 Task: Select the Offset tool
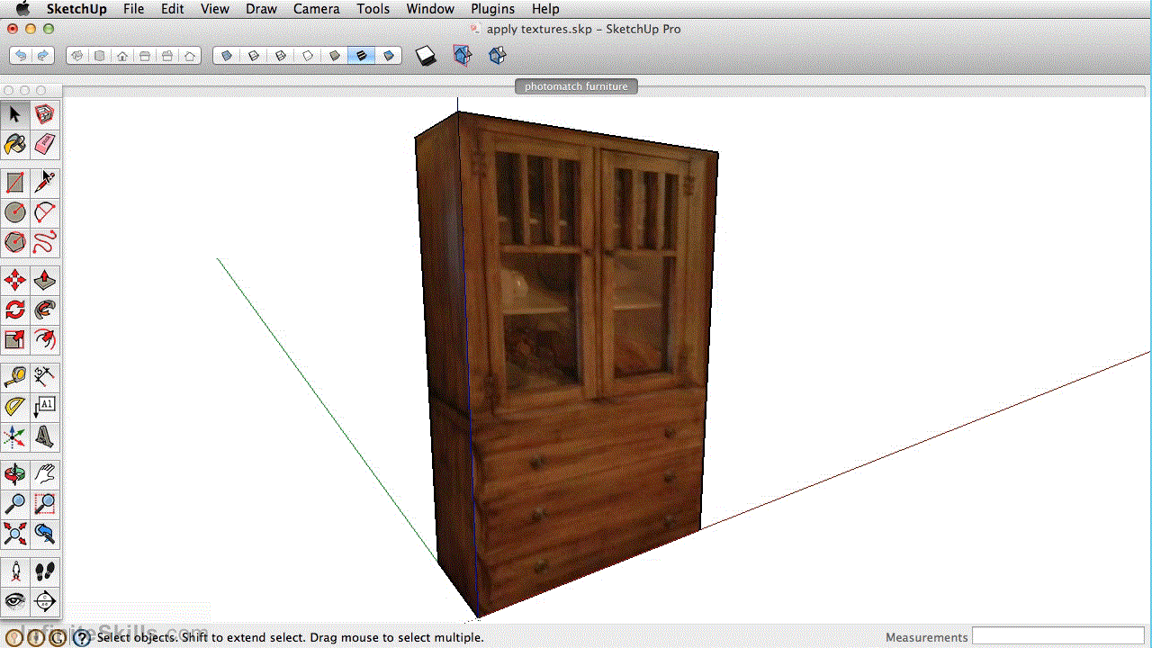[45, 339]
